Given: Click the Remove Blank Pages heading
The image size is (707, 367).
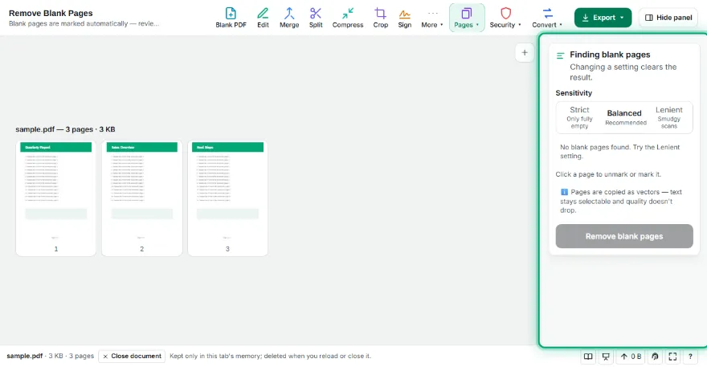Looking at the screenshot, I should tap(51, 13).
